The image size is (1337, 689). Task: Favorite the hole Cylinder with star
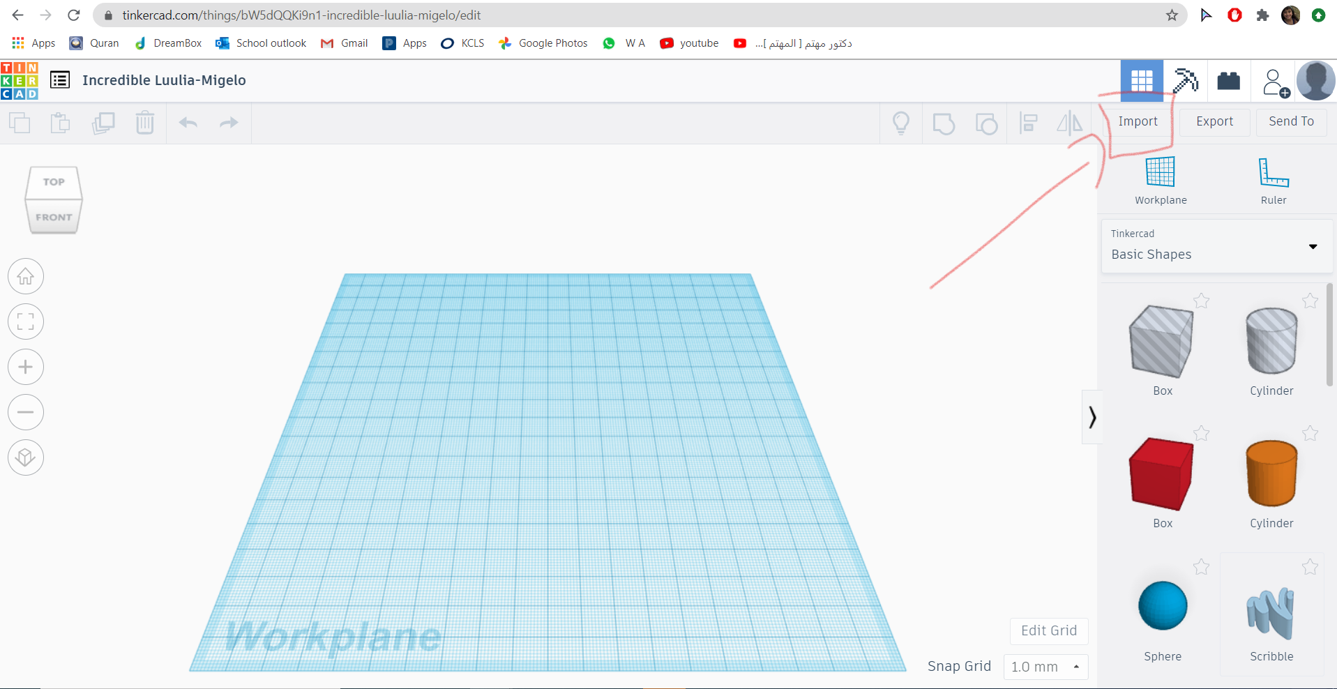1310,301
